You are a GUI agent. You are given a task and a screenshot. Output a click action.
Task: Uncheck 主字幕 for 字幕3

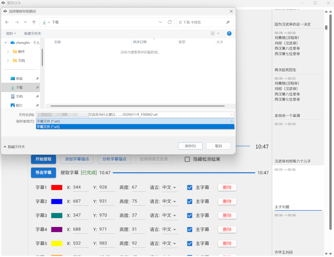click(x=190, y=215)
